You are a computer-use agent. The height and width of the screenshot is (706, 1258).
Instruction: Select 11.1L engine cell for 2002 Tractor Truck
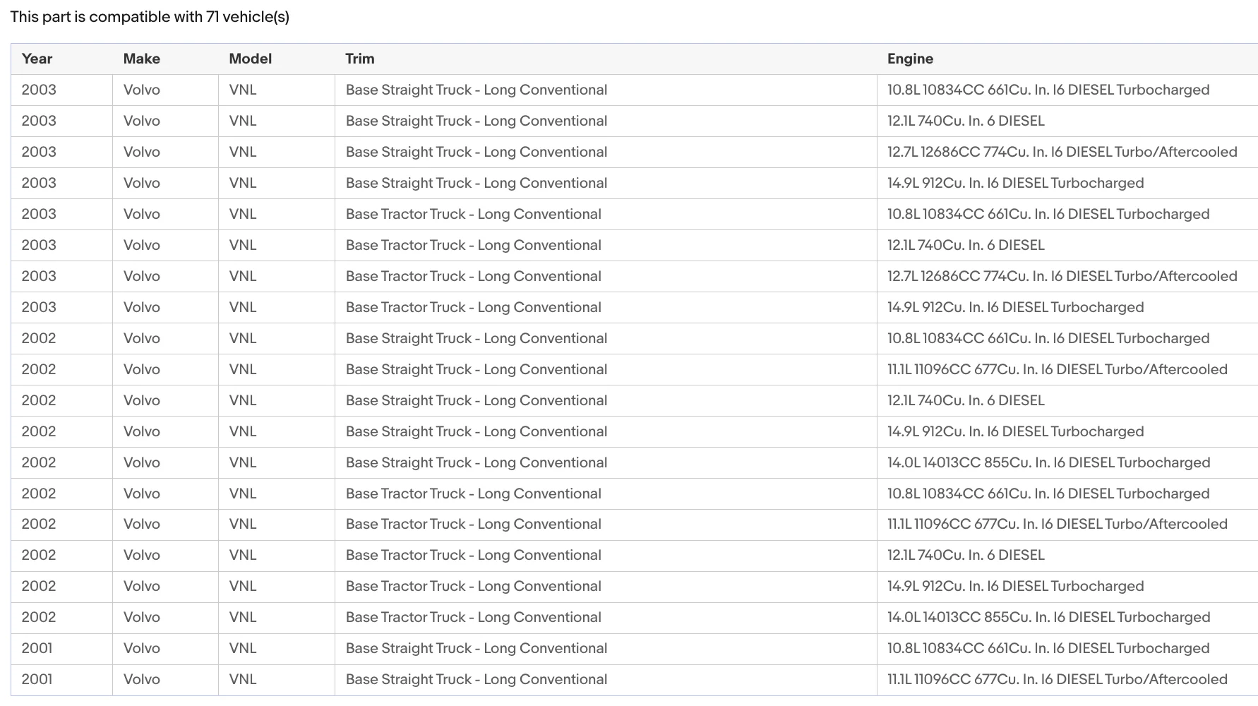pyautogui.click(x=1067, y=524)
